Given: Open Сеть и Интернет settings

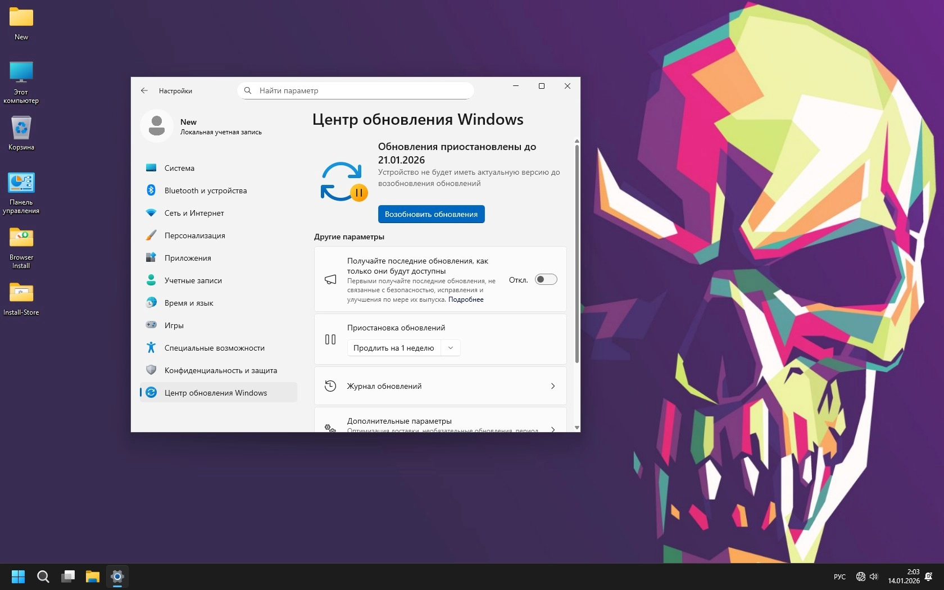Looking at the screenshot, I should coord(194,213).
